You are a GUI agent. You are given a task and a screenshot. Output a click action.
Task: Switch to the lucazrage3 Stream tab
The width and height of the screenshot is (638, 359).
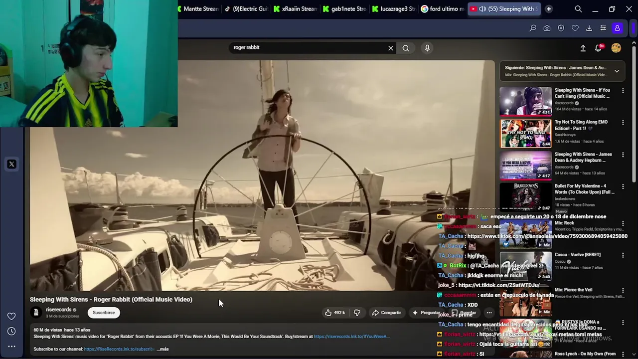coord(393,9)
